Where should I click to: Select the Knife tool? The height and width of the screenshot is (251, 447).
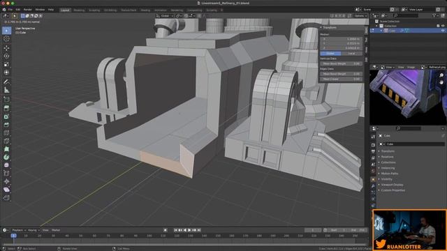point(6,141)
